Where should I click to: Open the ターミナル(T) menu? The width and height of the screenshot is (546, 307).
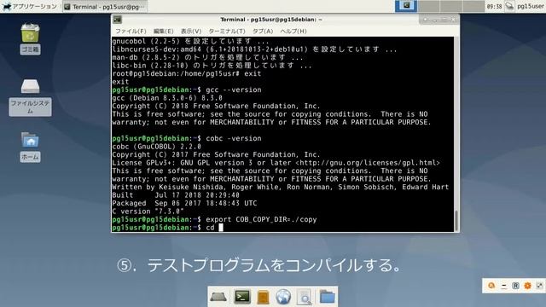pyautogui.click(x=227, y=32)
